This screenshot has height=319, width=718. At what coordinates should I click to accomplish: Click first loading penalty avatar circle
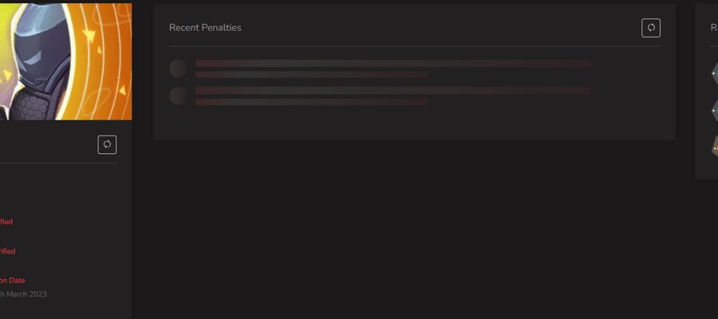tap(178, 69)
